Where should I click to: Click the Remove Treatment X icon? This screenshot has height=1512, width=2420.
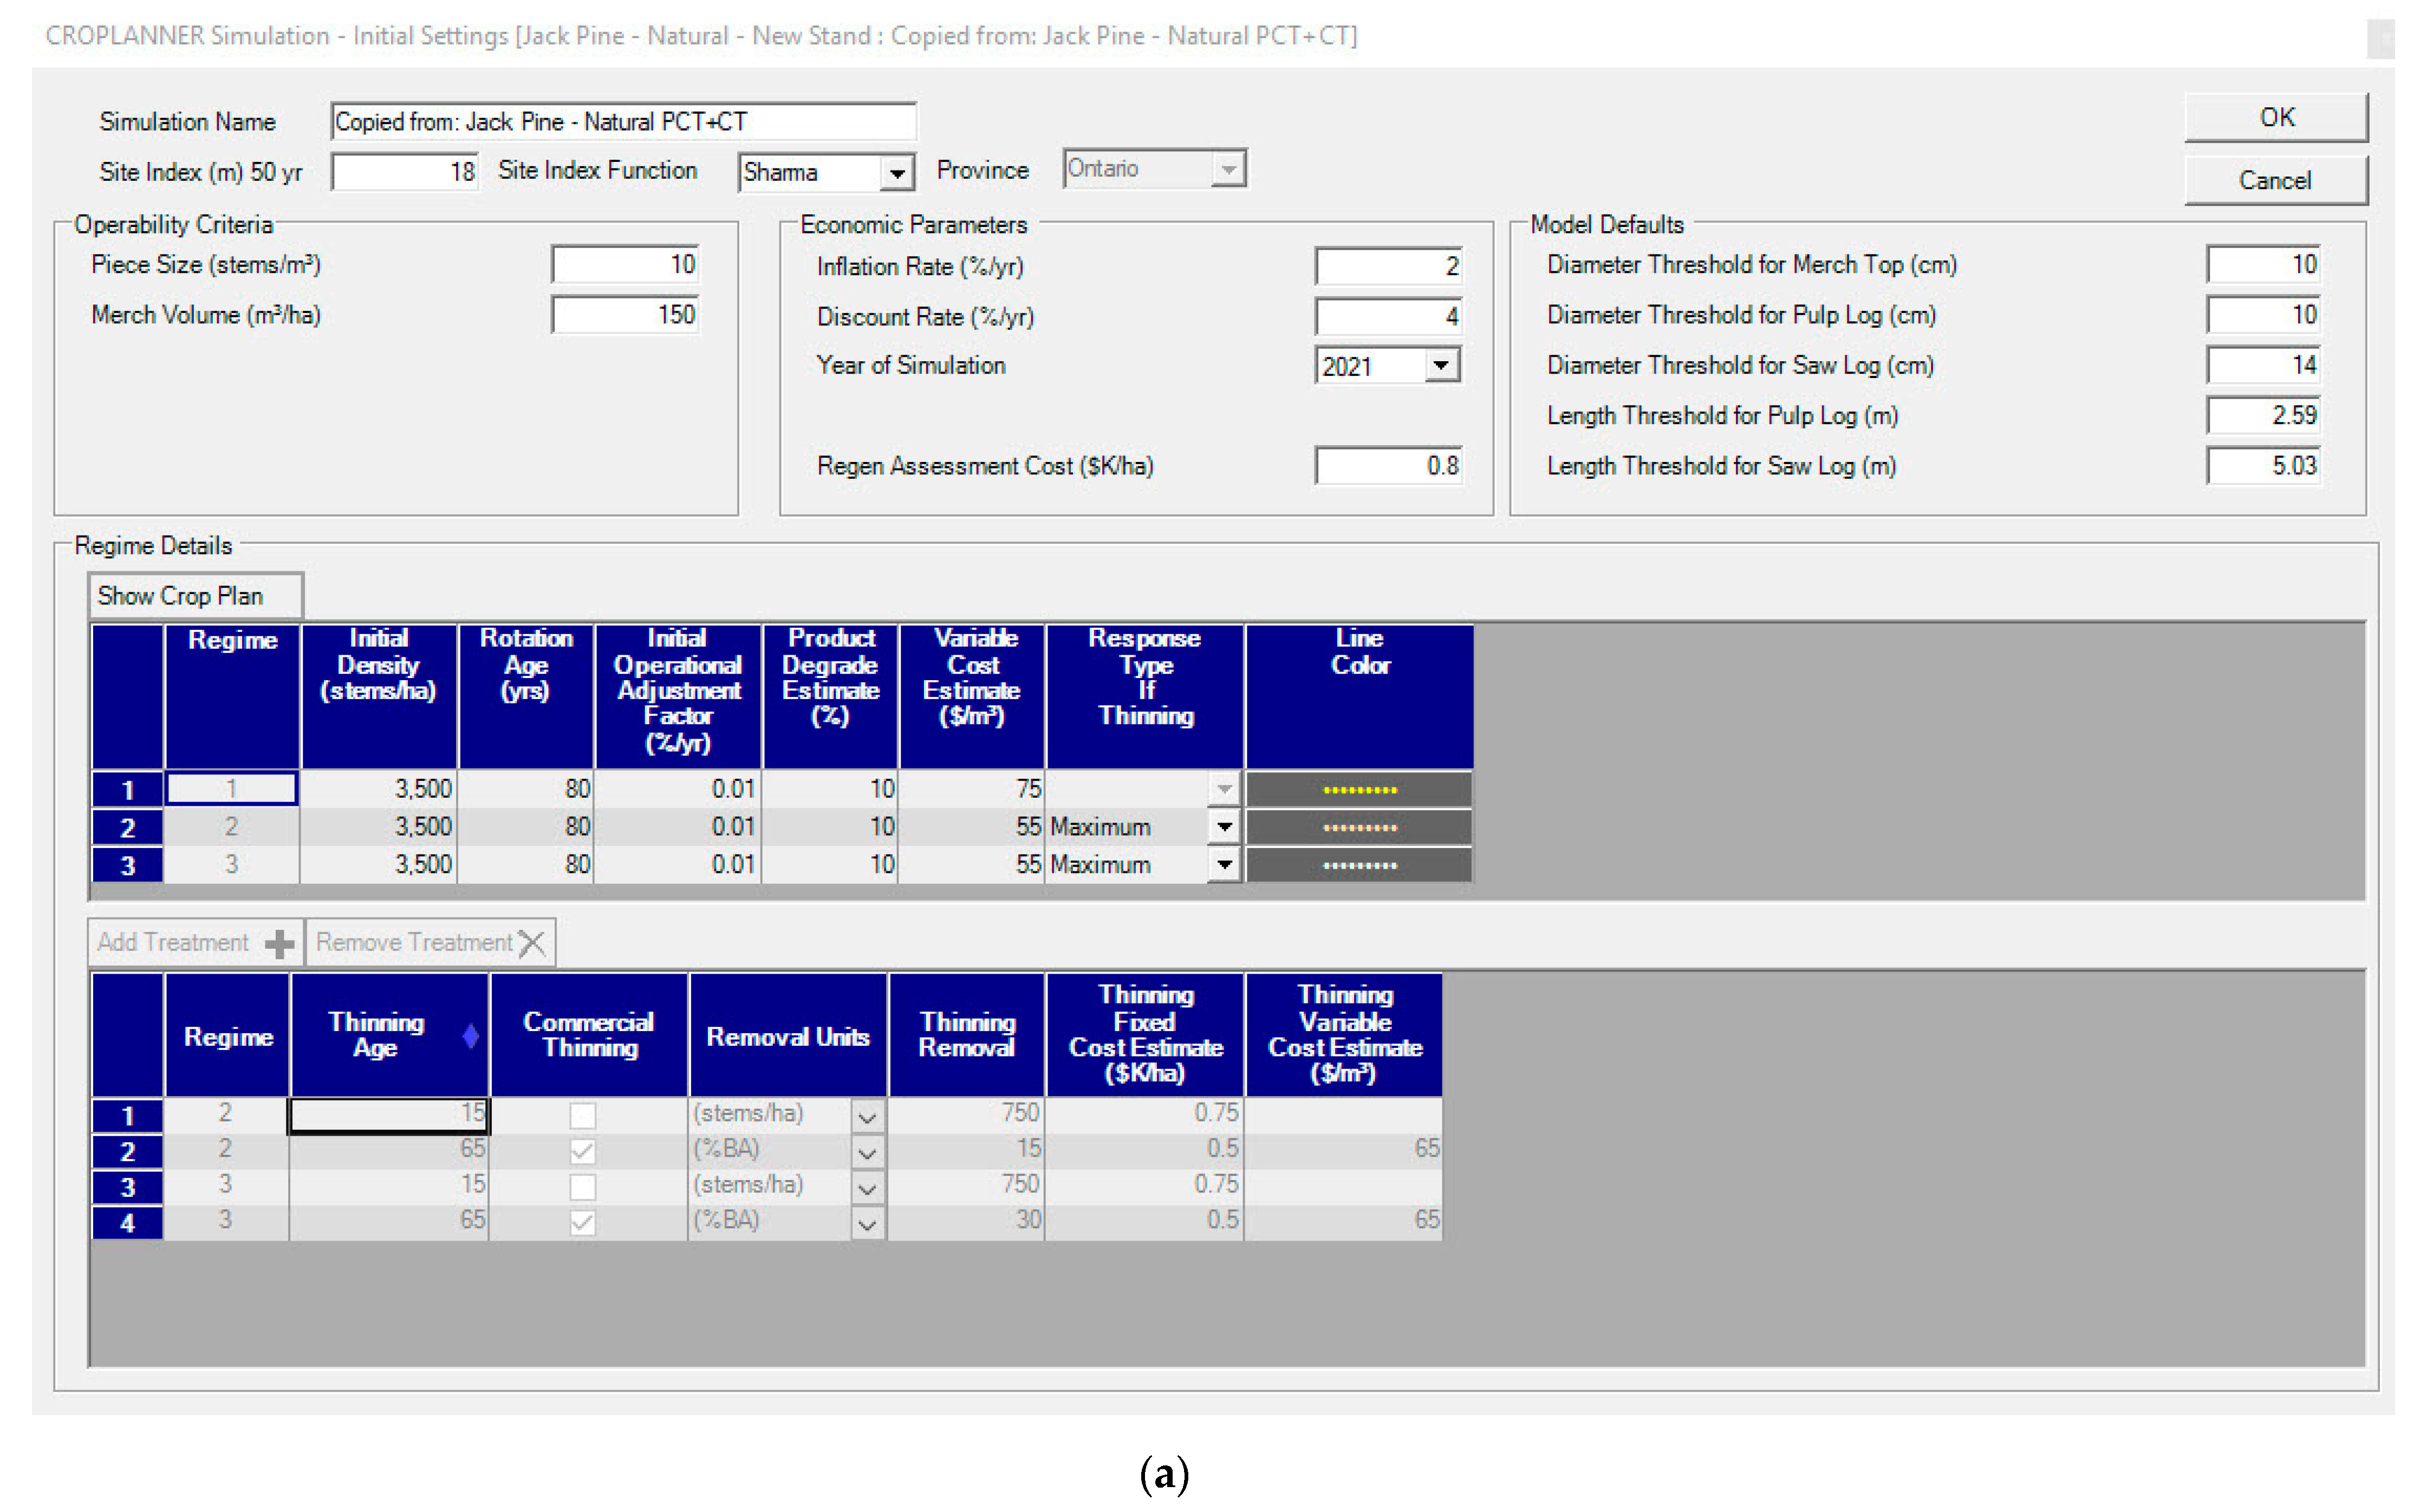[533, 943]
